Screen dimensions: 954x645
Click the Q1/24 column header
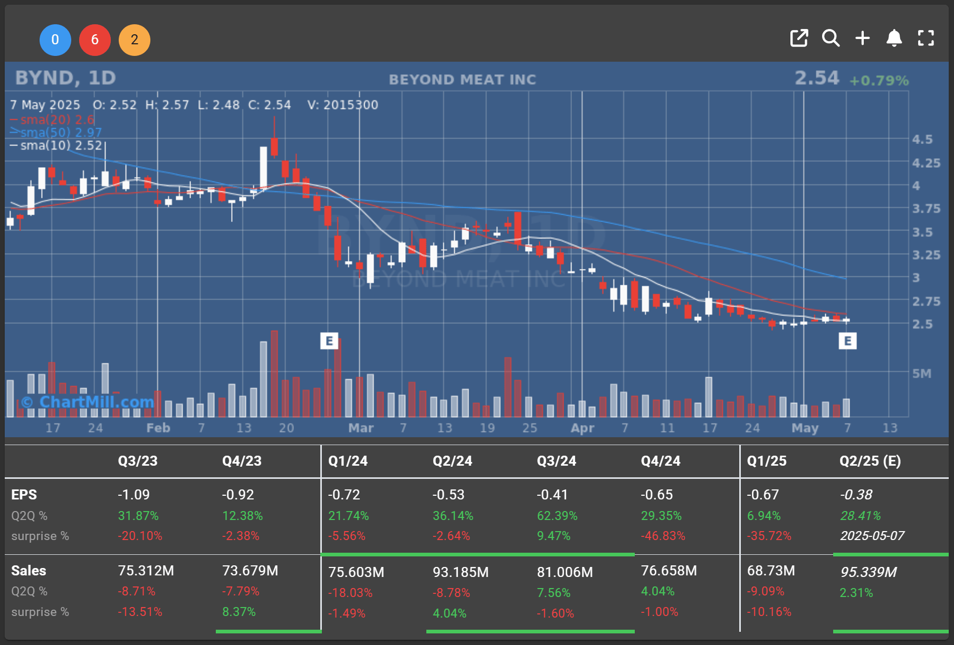click(x=348, y=461)
